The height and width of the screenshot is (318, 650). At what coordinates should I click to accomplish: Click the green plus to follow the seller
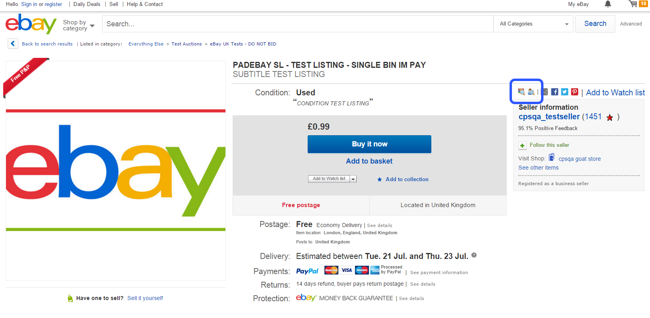click(522, 145)
